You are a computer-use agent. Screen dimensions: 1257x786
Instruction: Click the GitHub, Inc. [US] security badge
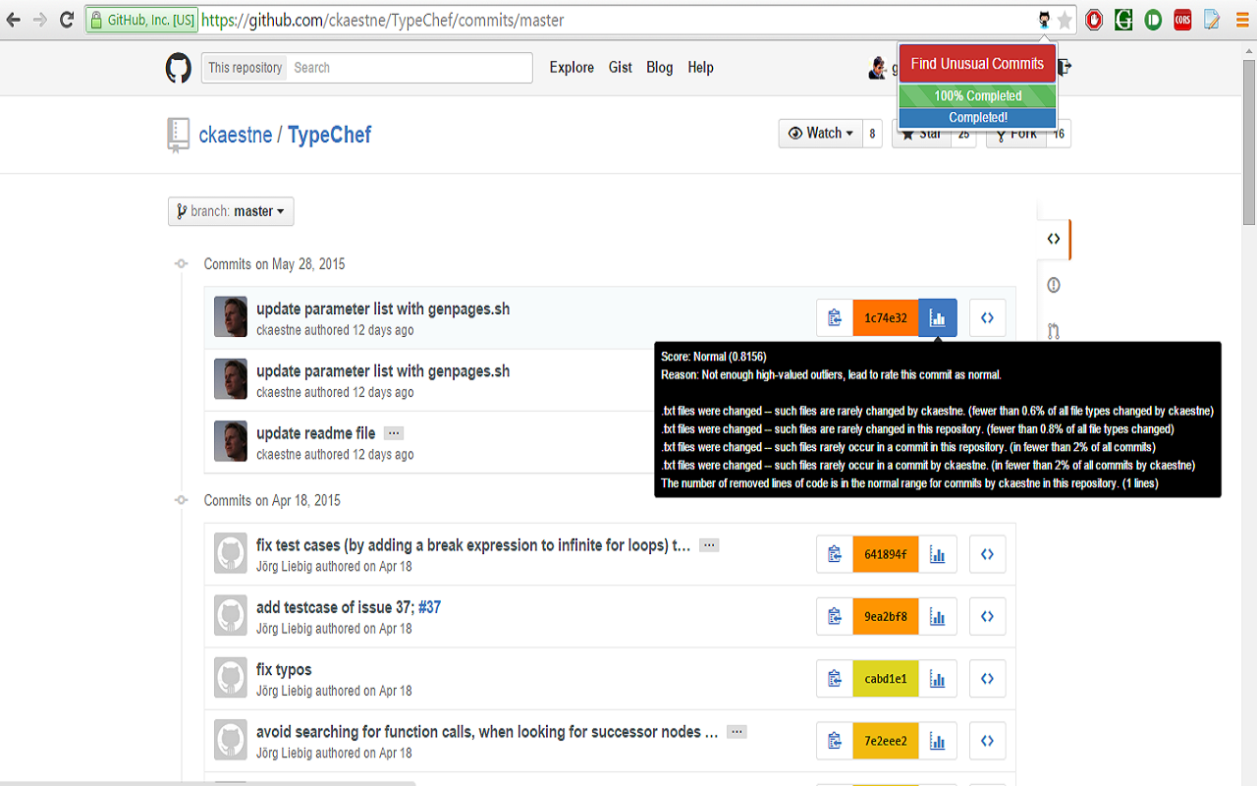(141, 20)
